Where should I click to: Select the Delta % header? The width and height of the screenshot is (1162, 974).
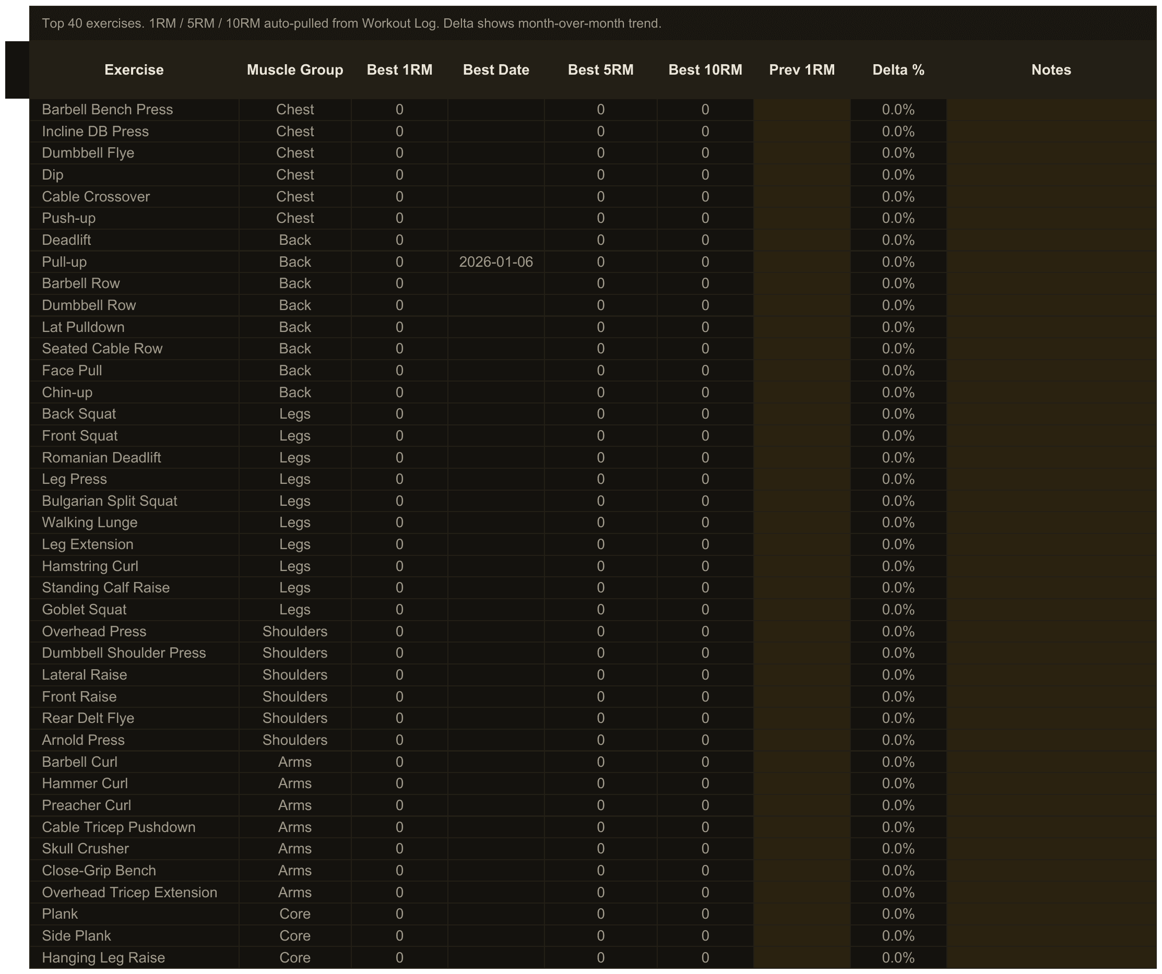click(898, 70)
